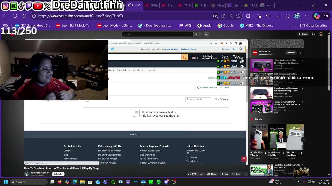Click the Ask sparkle button below the video
Image resolution: width=332 pixels, height=186 pixels.
(x=224, y=174)
